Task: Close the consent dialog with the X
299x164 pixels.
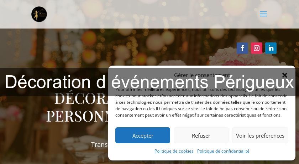Action: pyautogui.click(x=284, y=75)
